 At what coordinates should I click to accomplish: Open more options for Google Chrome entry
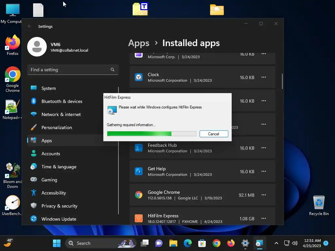tap(264, 195)
